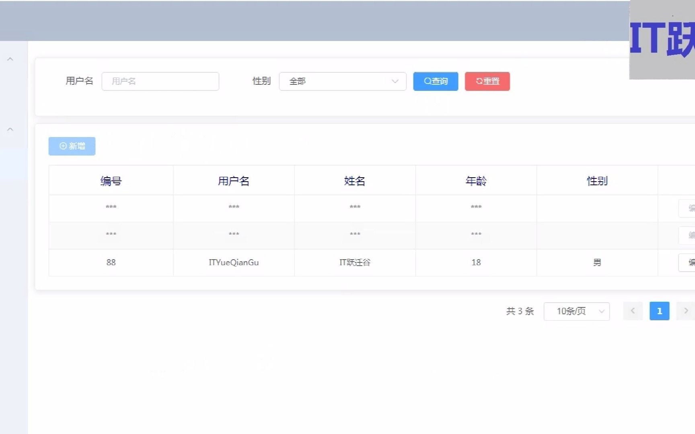This screenshot has height=434, width=695.
Task: Select page 1 in the pagination bar
Action: coord(659,311)
